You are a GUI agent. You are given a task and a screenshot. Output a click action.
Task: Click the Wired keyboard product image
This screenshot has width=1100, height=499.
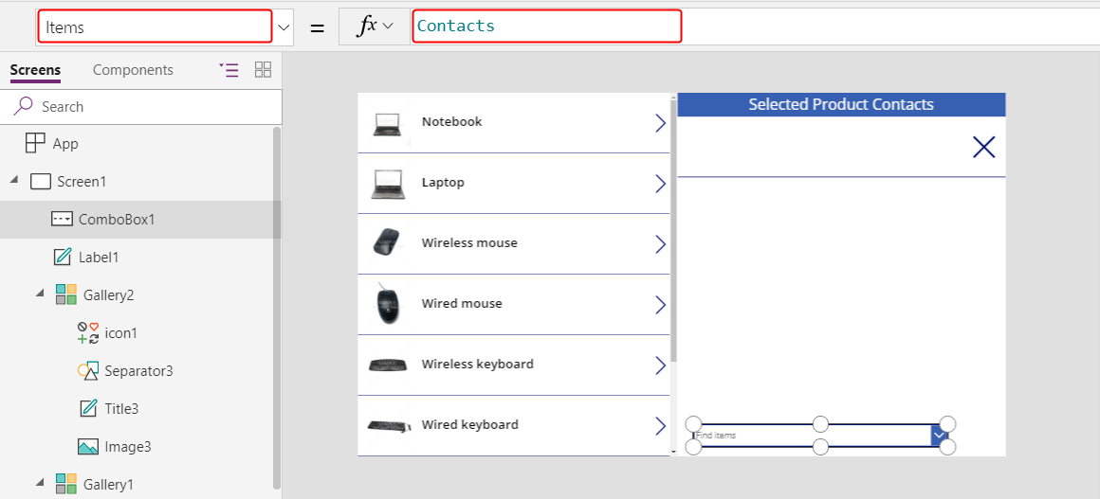tap(389, 425)
